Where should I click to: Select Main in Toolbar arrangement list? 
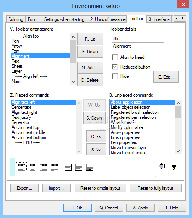click(40, 81)
